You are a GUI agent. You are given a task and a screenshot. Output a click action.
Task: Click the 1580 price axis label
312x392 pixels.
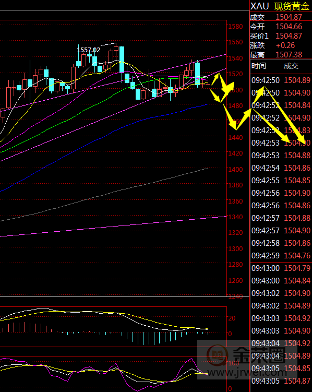click(x=235, y=27)
